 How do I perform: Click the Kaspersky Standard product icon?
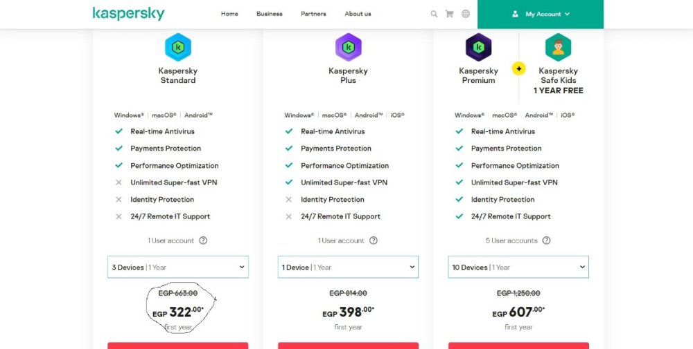coord(178,47)
